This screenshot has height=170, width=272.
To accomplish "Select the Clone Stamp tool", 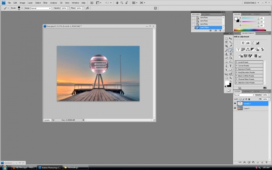I will click(x=226, y=54).
